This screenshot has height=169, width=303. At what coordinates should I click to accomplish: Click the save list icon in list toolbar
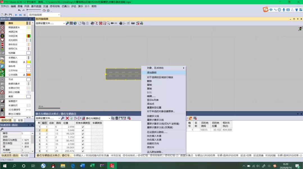[x=120, y=118]
